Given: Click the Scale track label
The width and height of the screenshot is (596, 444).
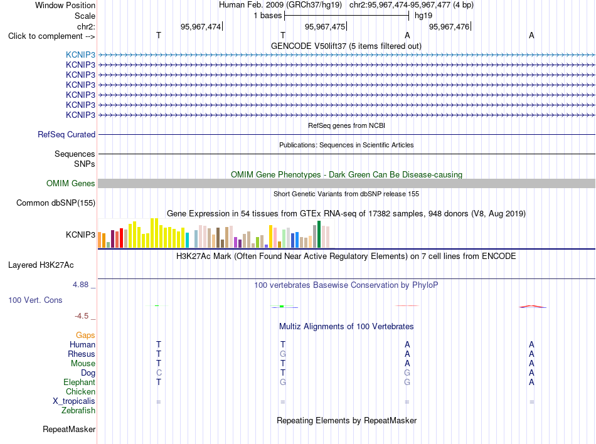Looking at the screenshot, I should (85, 16).
